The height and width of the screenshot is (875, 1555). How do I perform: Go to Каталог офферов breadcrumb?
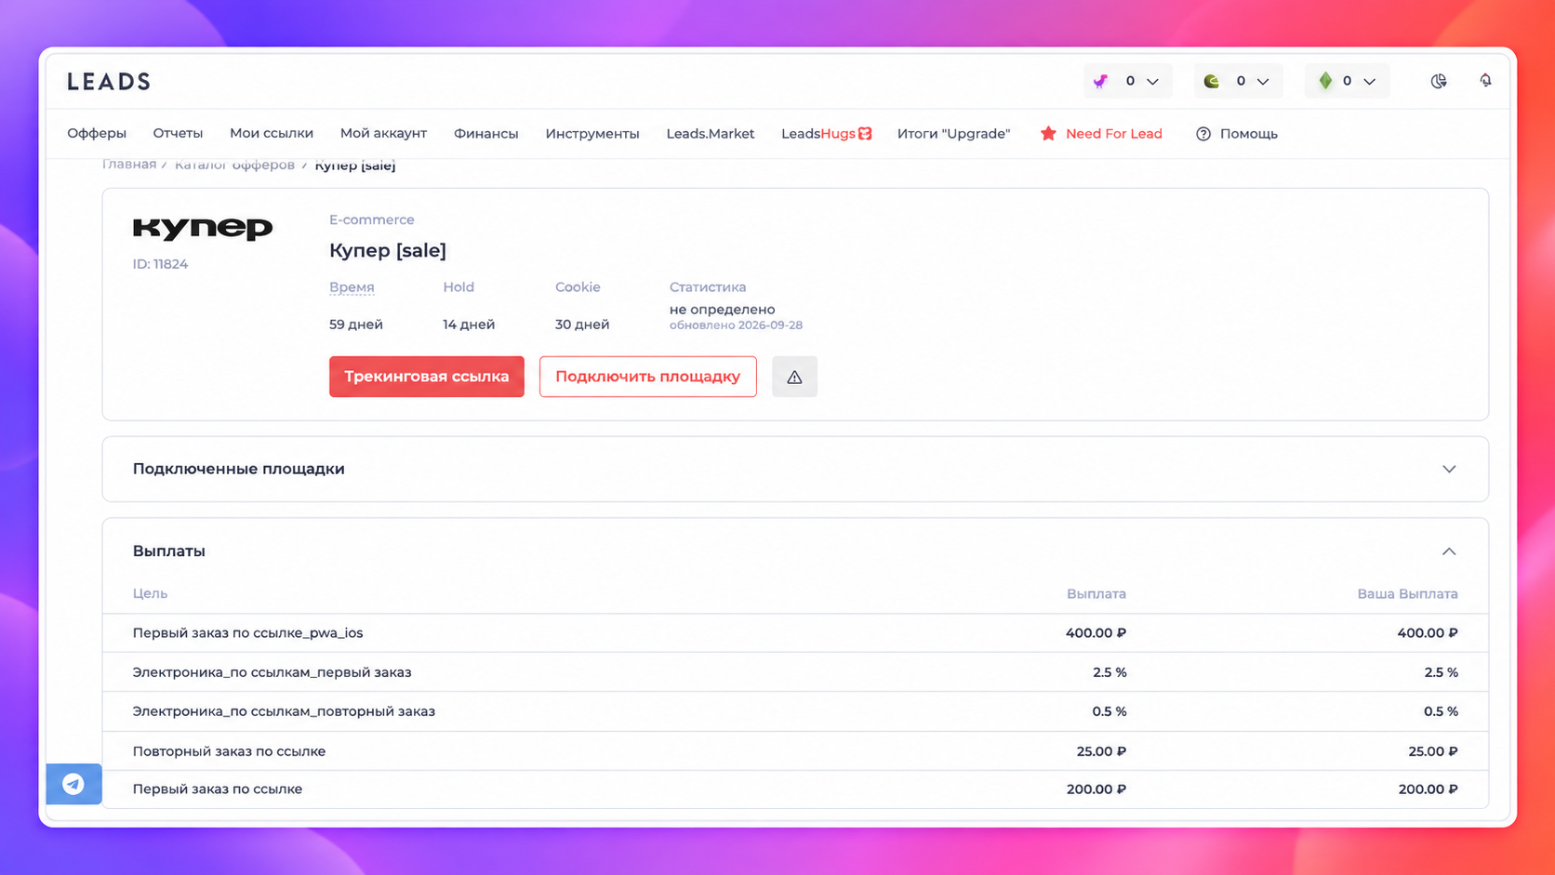pos(234,165)
